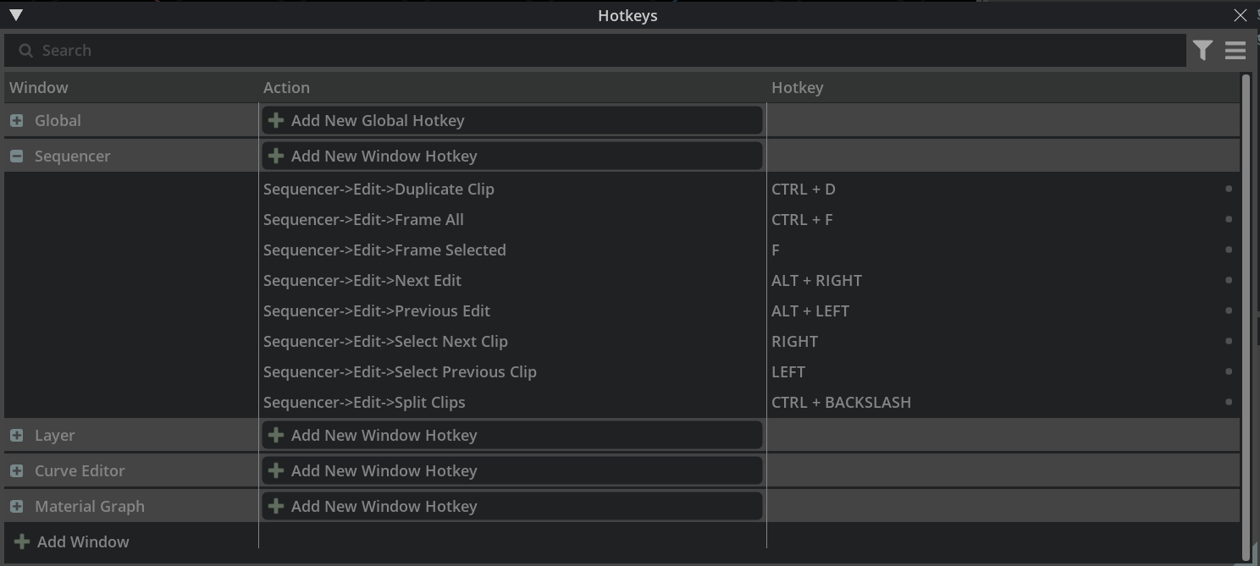Expand the Curve Editor group
The width and height of the screenshot is (1260, 566).
pyautogui.click(x=16, y=471)
